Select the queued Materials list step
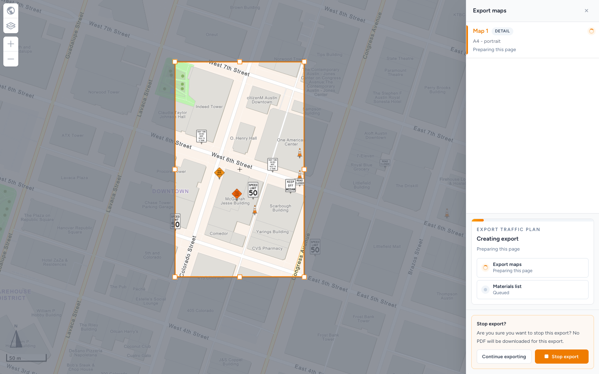 (x=532, y=290)
